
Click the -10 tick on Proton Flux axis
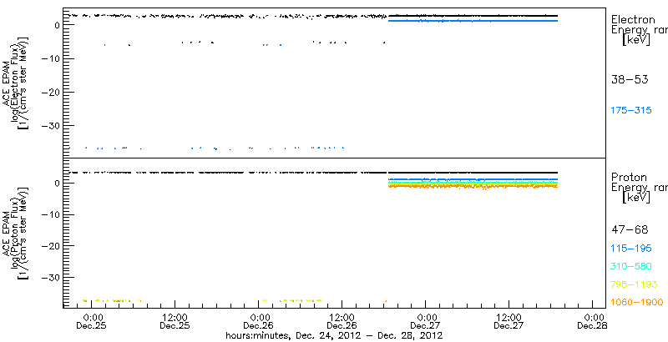49,214
